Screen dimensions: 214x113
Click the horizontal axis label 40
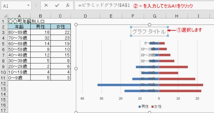point(82,98)
